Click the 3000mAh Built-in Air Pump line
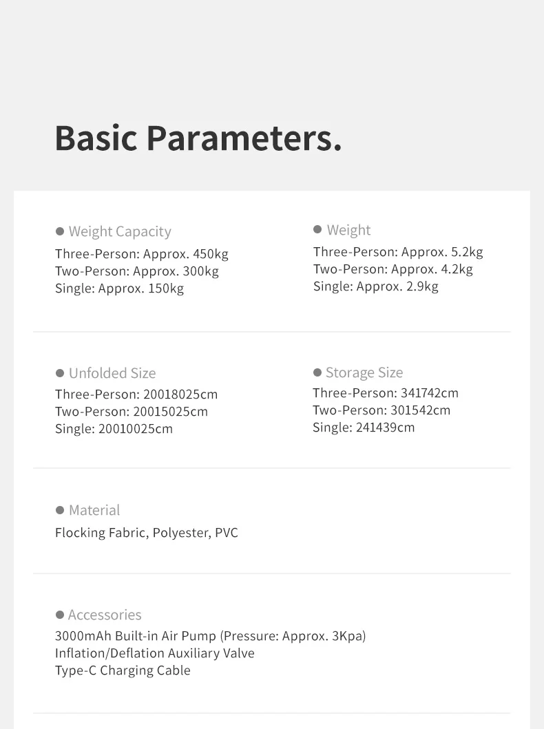The height and width of the screenshot is (729, 544). coord(210,636)
